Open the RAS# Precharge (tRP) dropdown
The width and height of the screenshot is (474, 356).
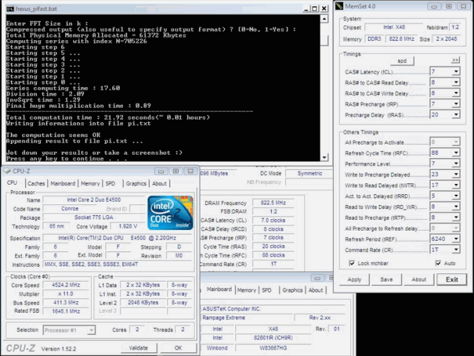(456, 104)
